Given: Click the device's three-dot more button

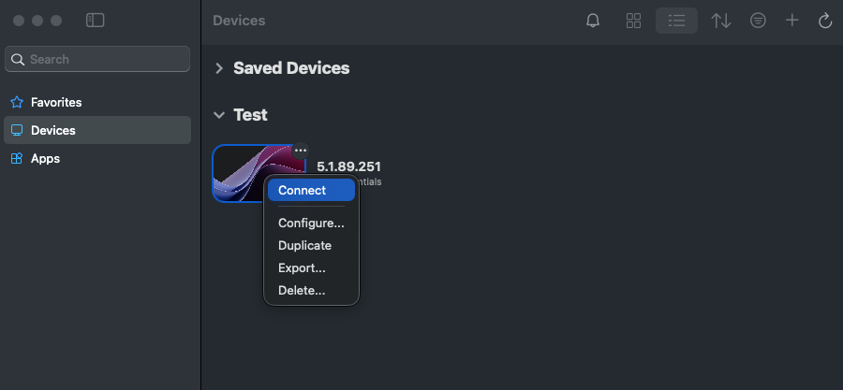Looking at the screenshot, I should [300, 151].
